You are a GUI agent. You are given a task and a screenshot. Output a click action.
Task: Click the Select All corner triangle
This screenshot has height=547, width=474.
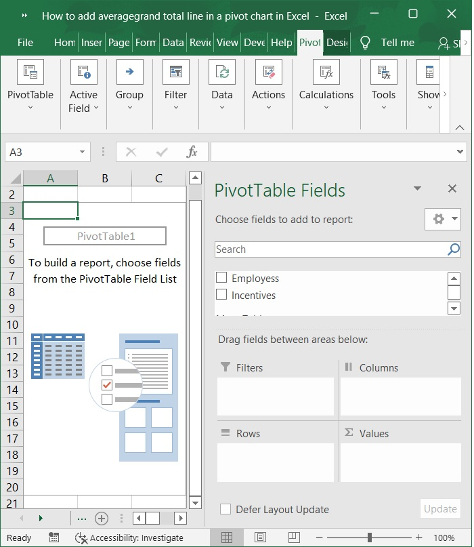coord(16,178)
